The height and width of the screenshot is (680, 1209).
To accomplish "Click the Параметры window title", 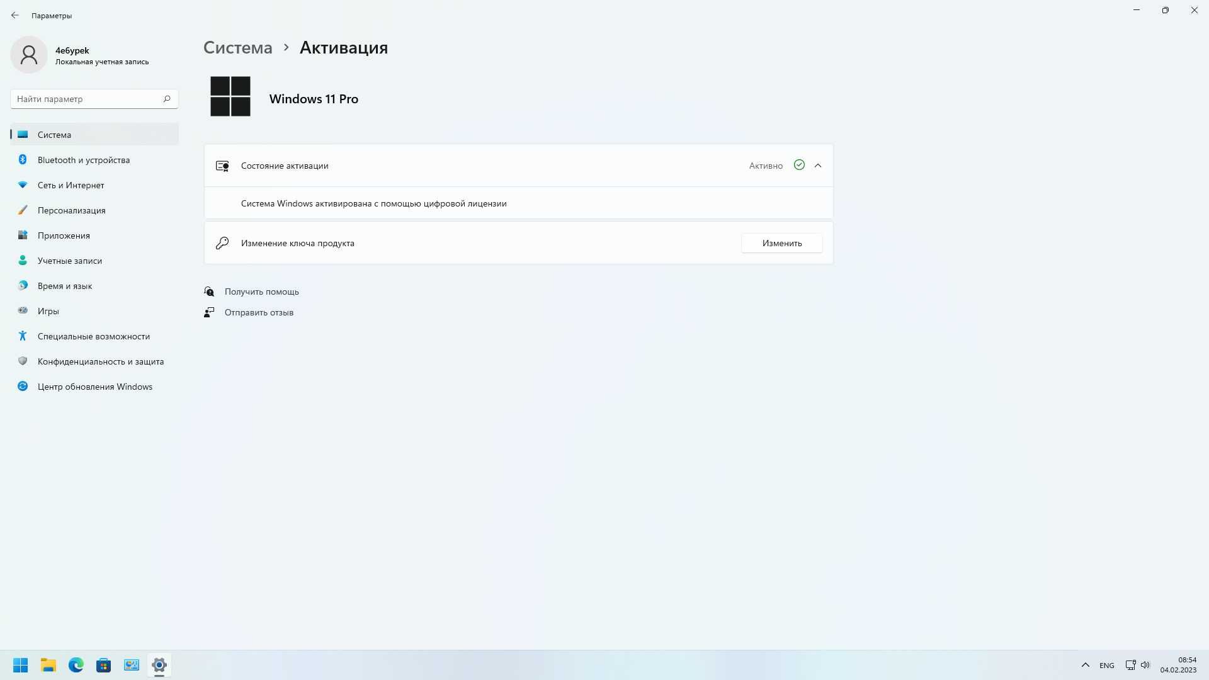I will pos(52,15).
